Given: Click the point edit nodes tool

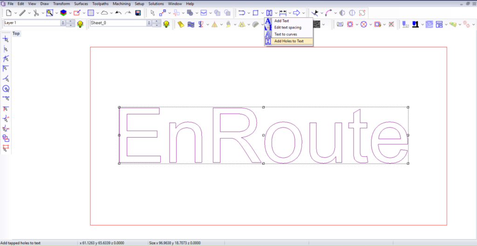Looking at the screenshot, I should tap(163, 13).
